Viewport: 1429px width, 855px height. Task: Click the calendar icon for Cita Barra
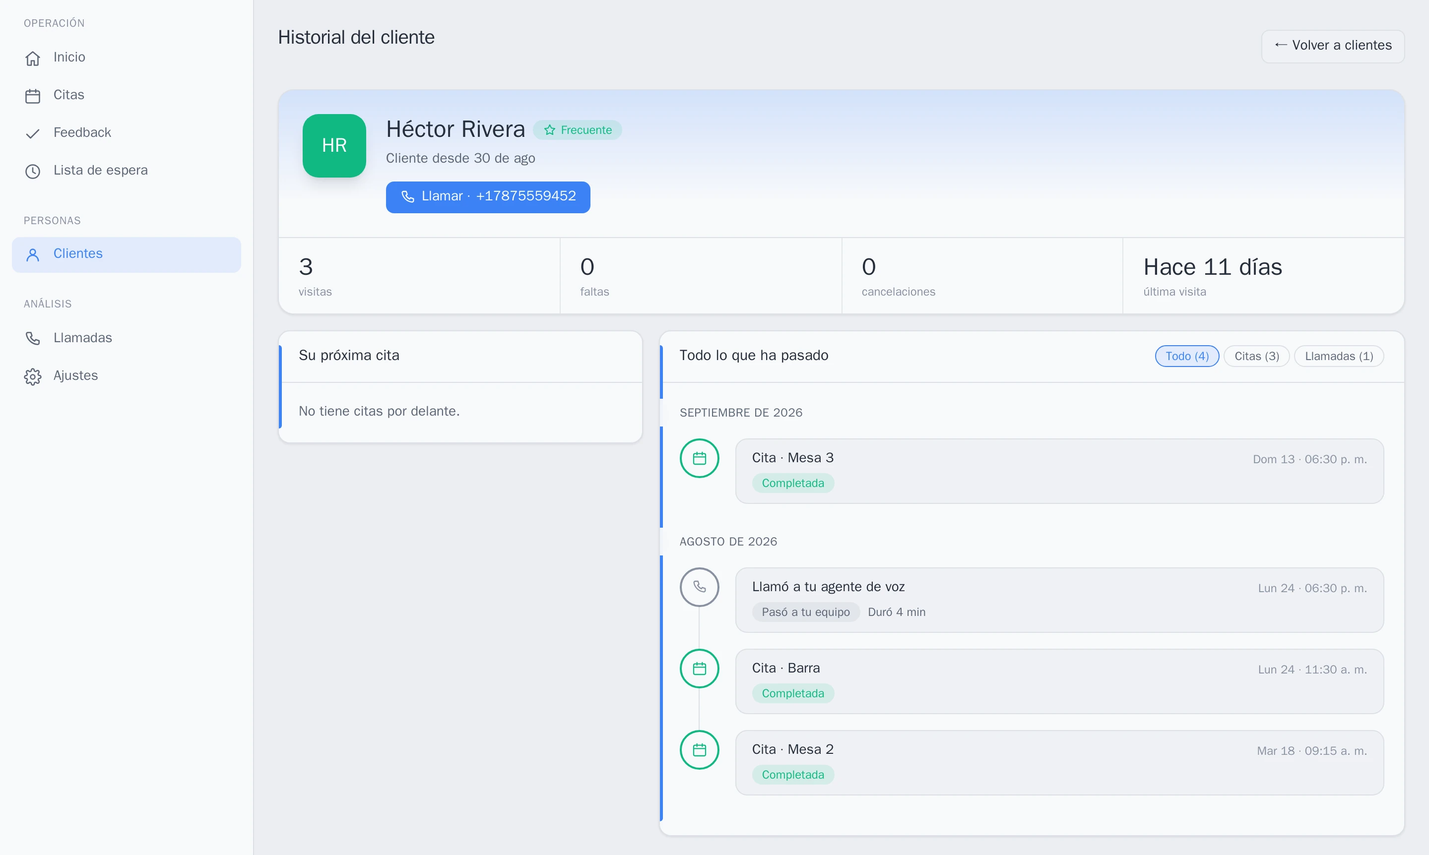(699, 669)
